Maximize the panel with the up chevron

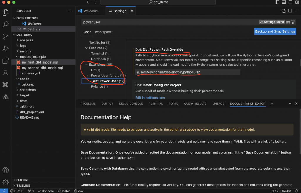(x=290, y=104)
